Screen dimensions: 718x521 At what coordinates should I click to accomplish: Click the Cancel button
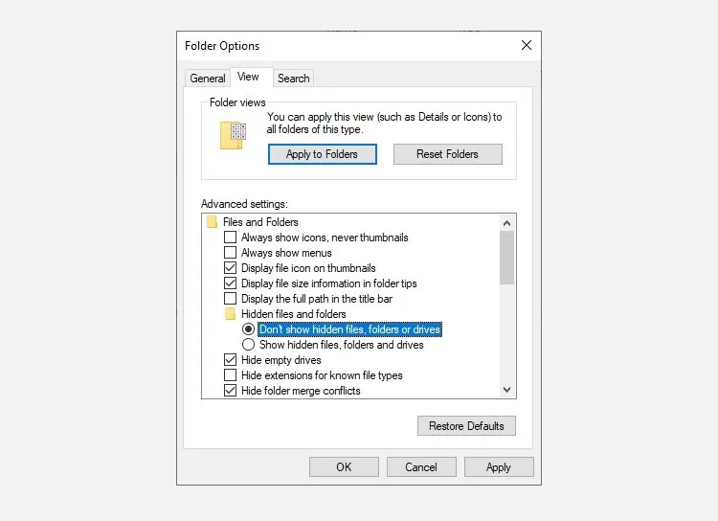coord(421,467)
